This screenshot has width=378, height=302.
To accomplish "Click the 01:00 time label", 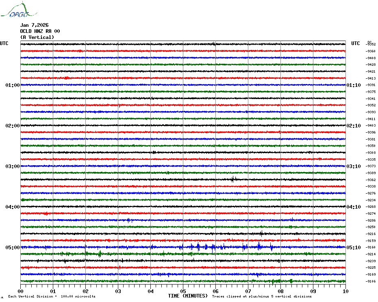I will (13, 85).
